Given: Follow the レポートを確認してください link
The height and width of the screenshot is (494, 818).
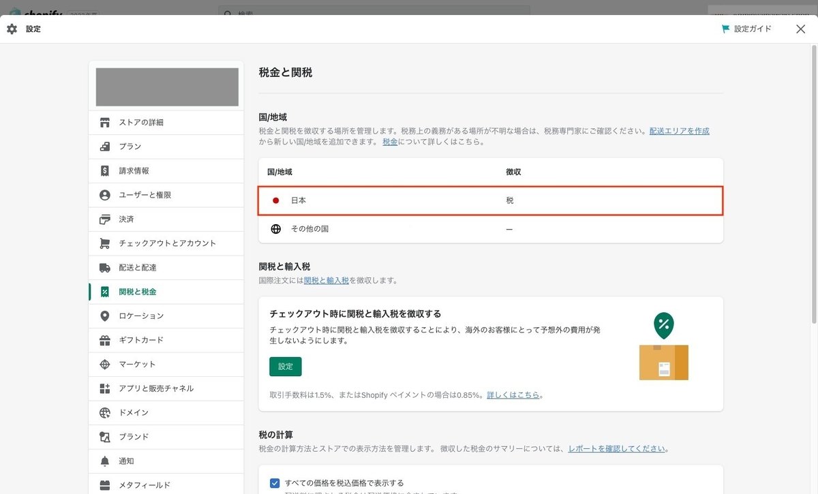Looking at the screenshot, I should click(x=616, y=449).
